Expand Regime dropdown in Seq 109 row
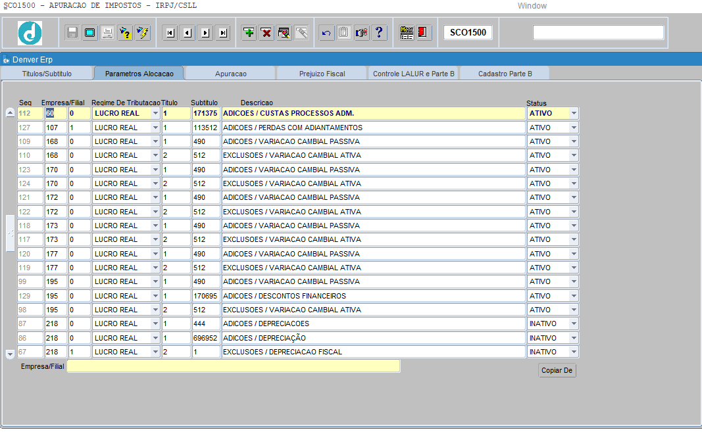The height and width of the screenshot is (432, 702). click(155, 141)
